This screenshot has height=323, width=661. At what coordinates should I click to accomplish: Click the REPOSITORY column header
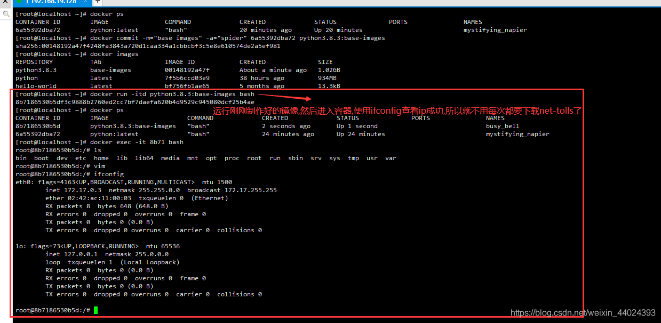34,62
